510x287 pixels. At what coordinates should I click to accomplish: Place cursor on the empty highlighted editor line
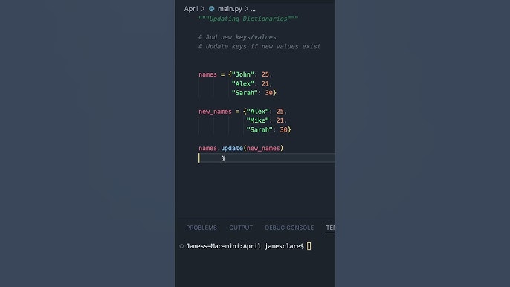coord(267,158)
